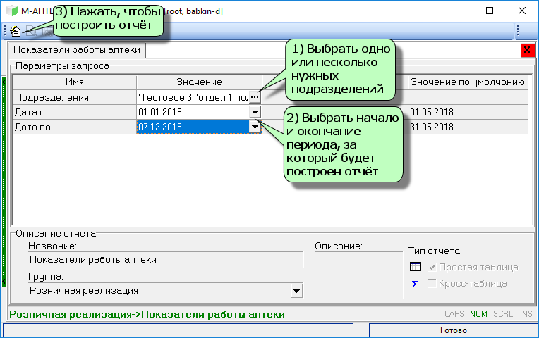539x338 pixels.
Task: Click the Дата с value 01.01.2018
Action: [x=193, y=112]
